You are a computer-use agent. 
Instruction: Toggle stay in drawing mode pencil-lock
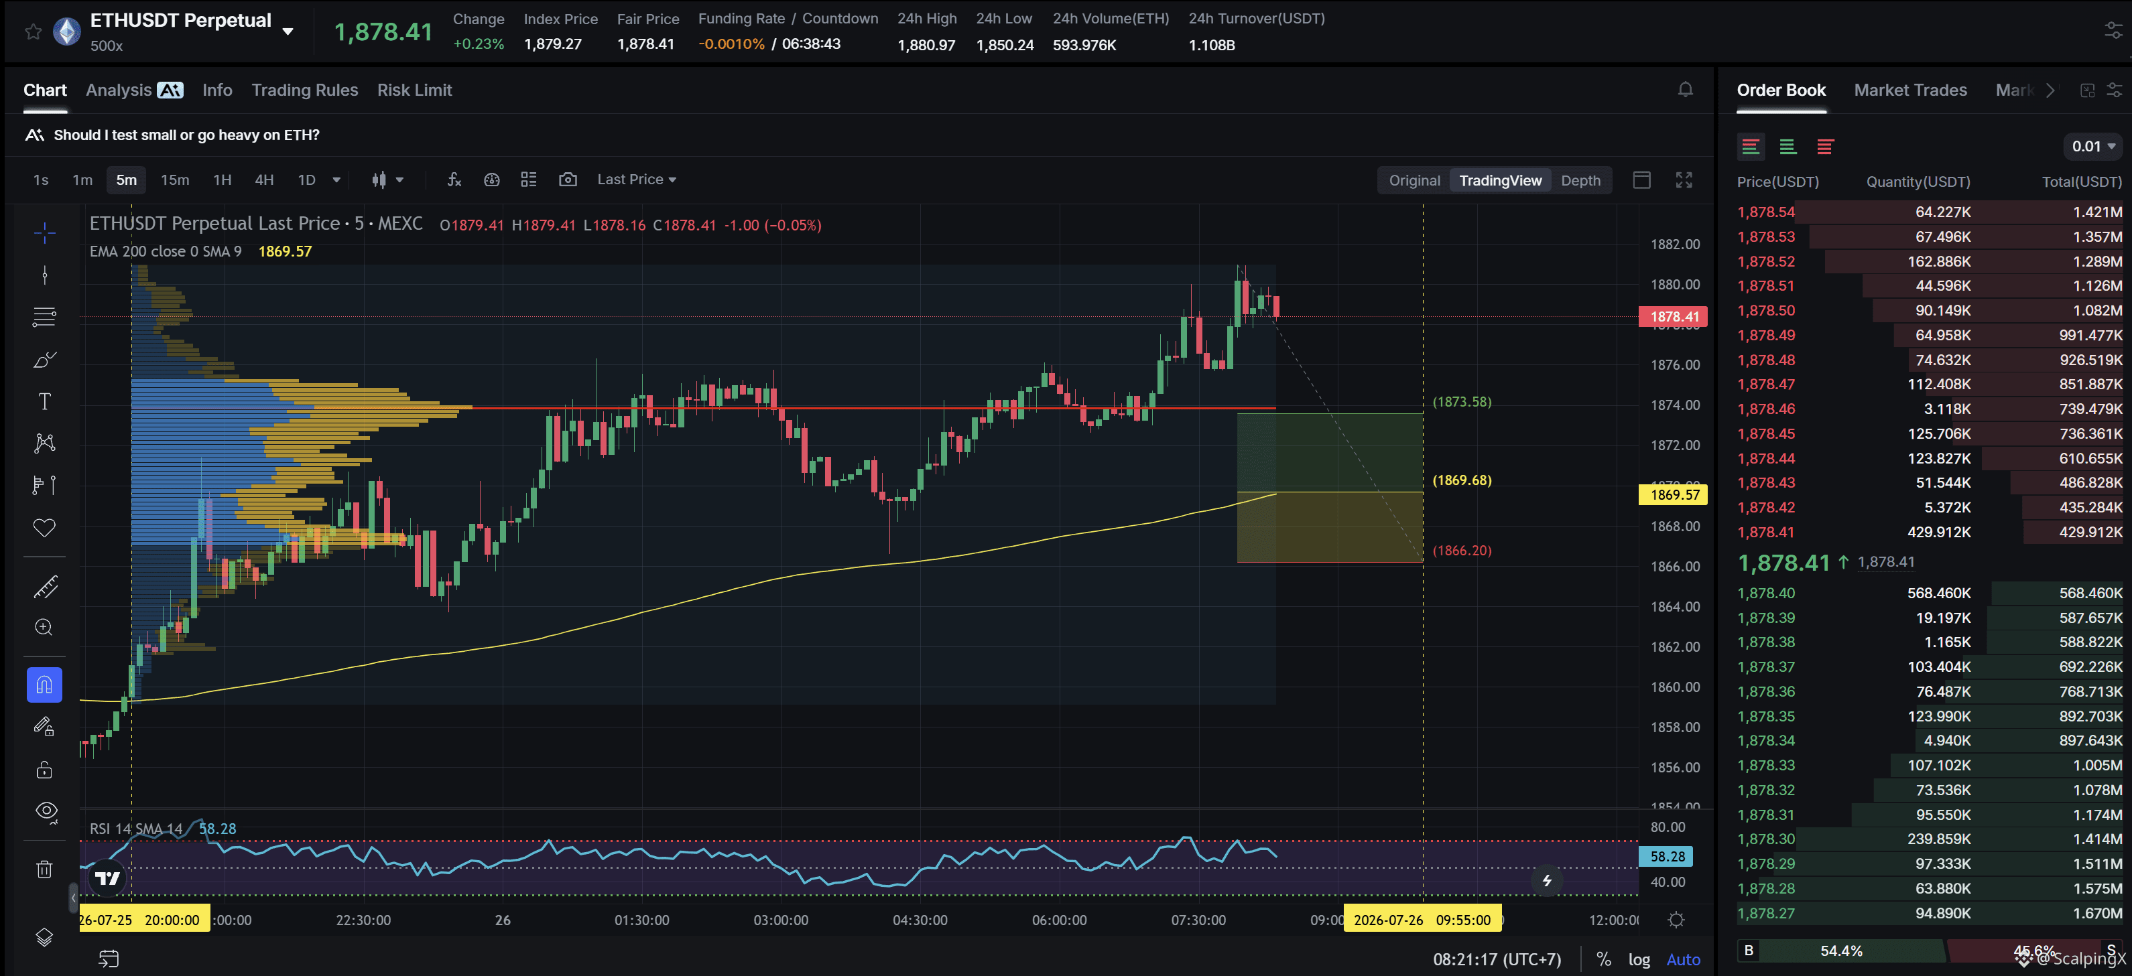(45, 727)
